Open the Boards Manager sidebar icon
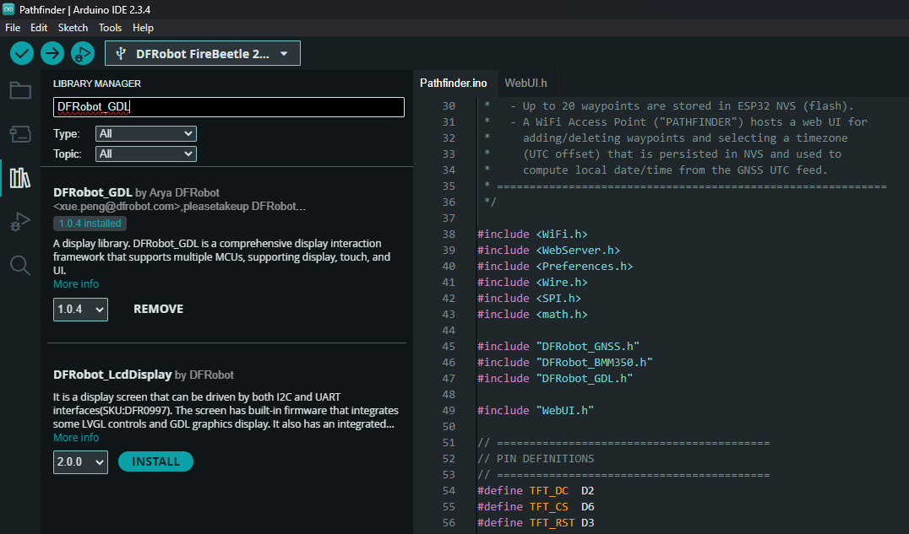The height and width of the screenshot is (534, 909). [x=20, y=134]
